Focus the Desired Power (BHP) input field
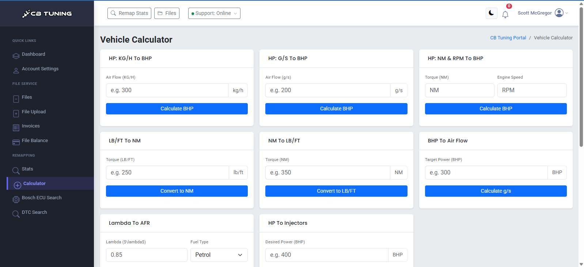 [327, 255]
